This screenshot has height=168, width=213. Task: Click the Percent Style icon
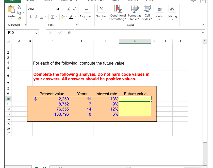click(x=101, y=9)
